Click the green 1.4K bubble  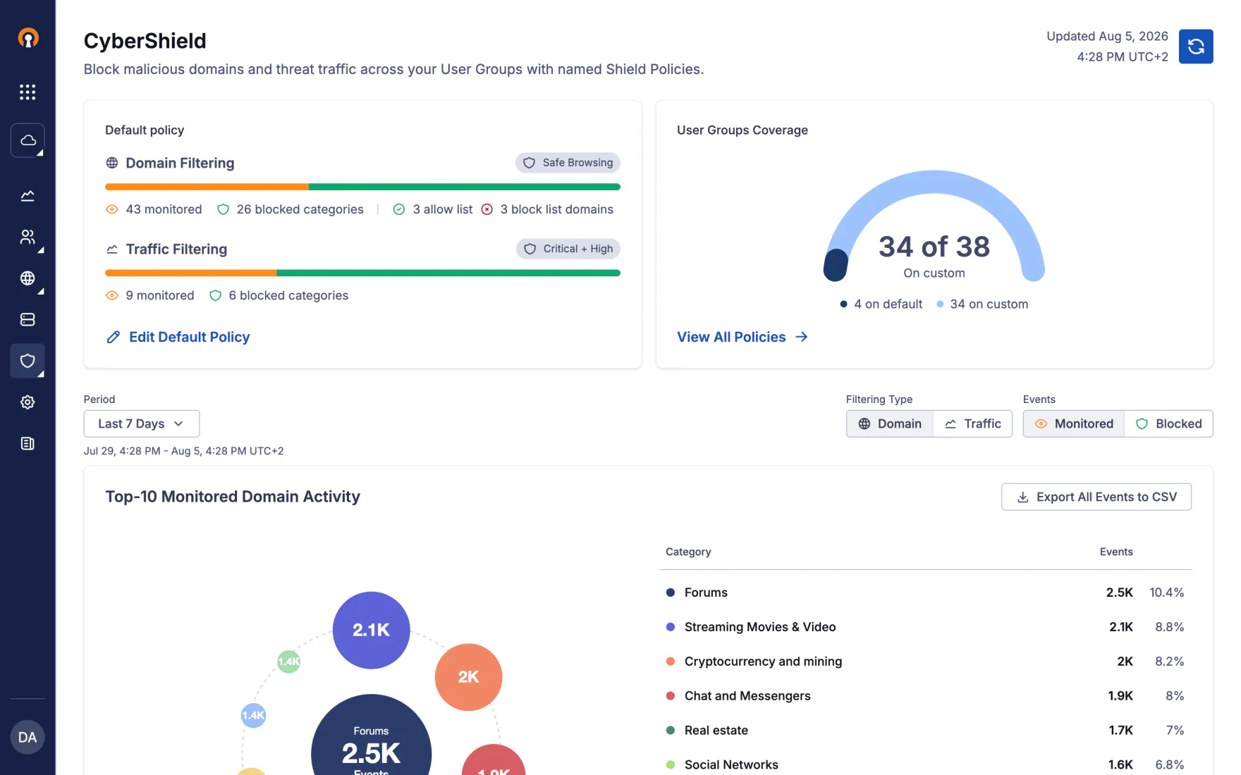(288, 661)
